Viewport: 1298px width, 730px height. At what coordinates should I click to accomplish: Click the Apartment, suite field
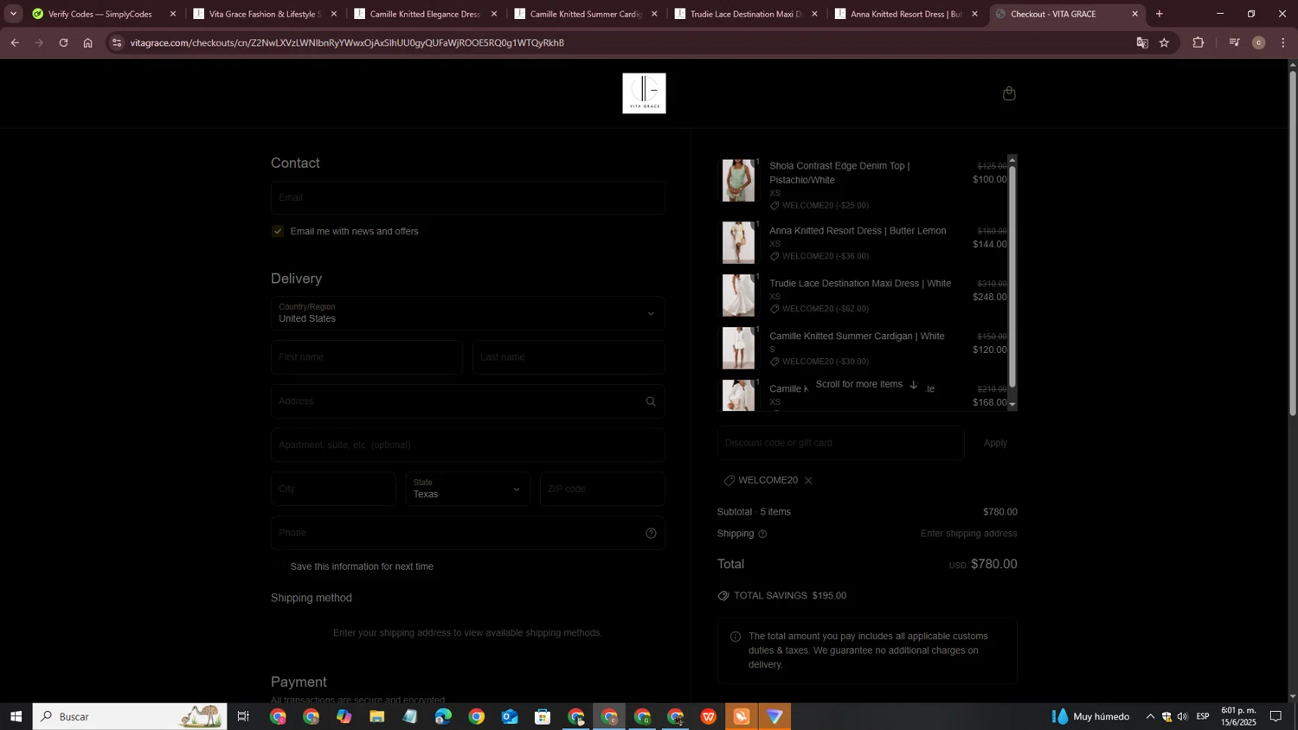(468, 445)
